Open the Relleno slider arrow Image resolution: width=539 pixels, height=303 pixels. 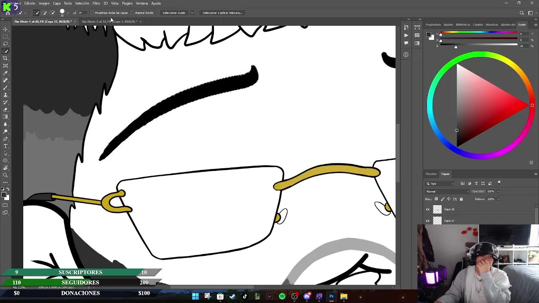coord(498,199)
